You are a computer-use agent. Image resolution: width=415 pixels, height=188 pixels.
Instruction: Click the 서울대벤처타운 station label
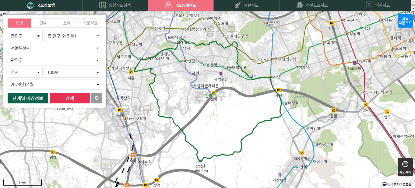(x=206, y=86)
